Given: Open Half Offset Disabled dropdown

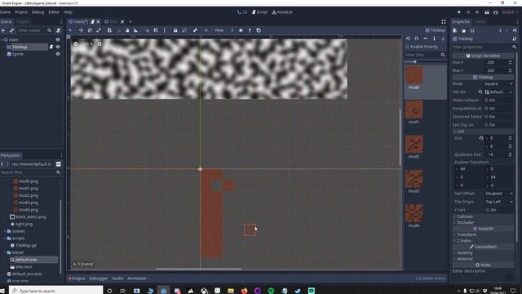Looking at the screenshot, I should pyautogui.click(x=498, y=194).
